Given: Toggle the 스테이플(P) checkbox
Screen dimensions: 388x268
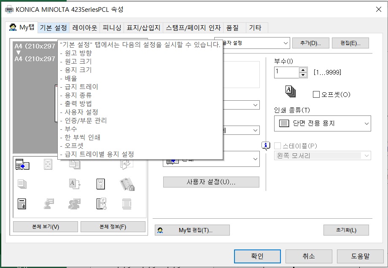Looking at the screenshot, I should [278, 146].
